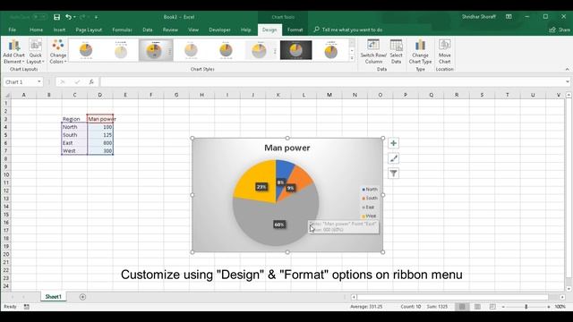Screen dimensions: 573x322
Task: Select the last chart style thumbnail in row
Action: [330, 50]
